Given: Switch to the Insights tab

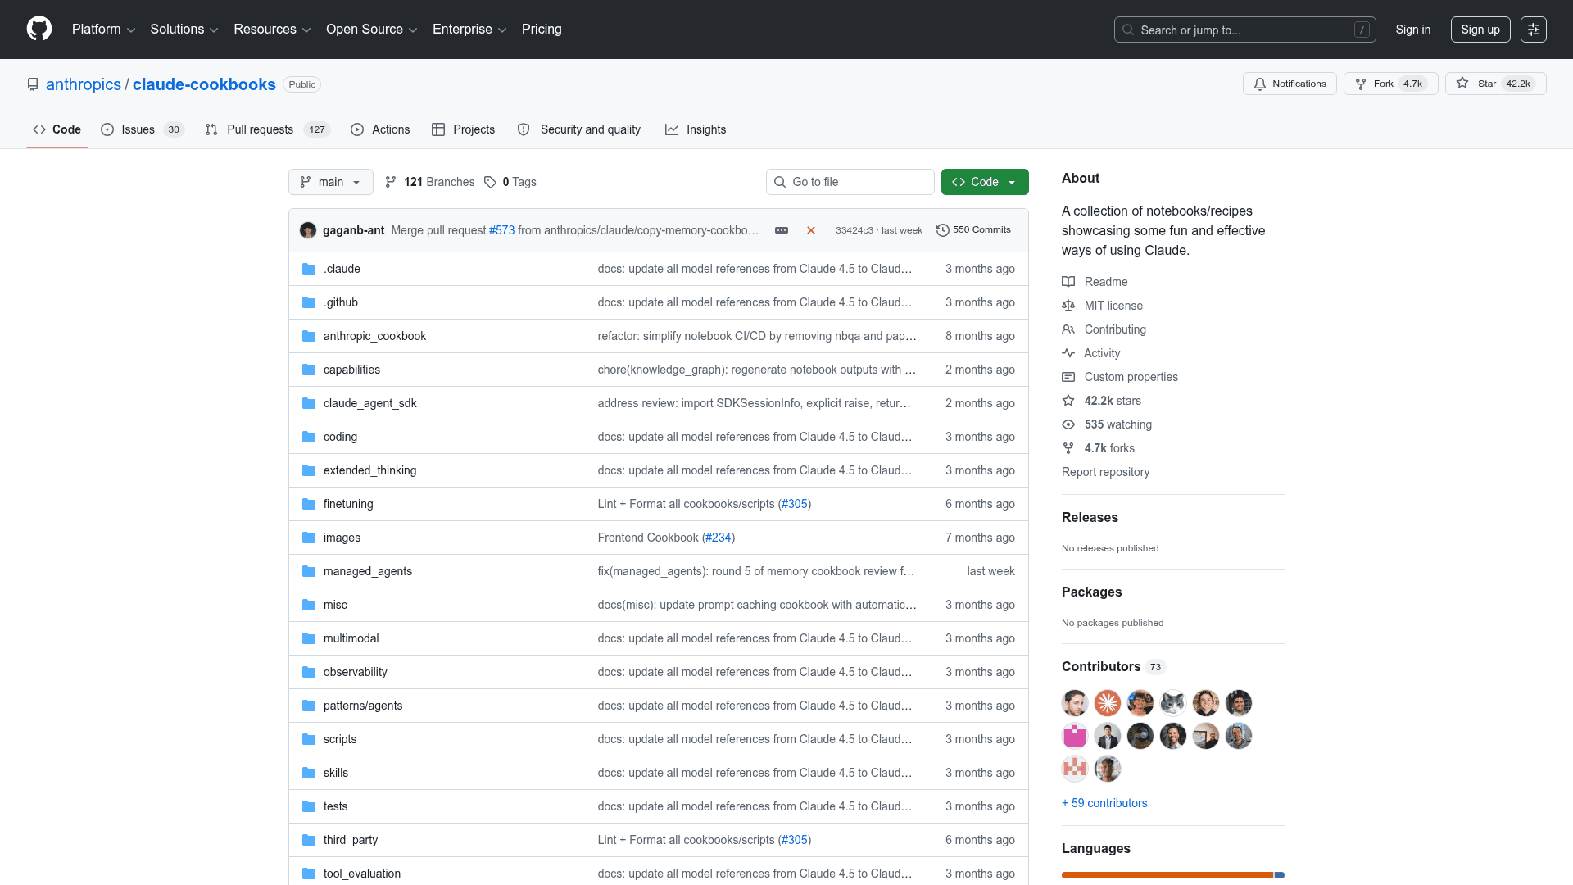Looking at the screenshot, I should click(x=696, y=129).
